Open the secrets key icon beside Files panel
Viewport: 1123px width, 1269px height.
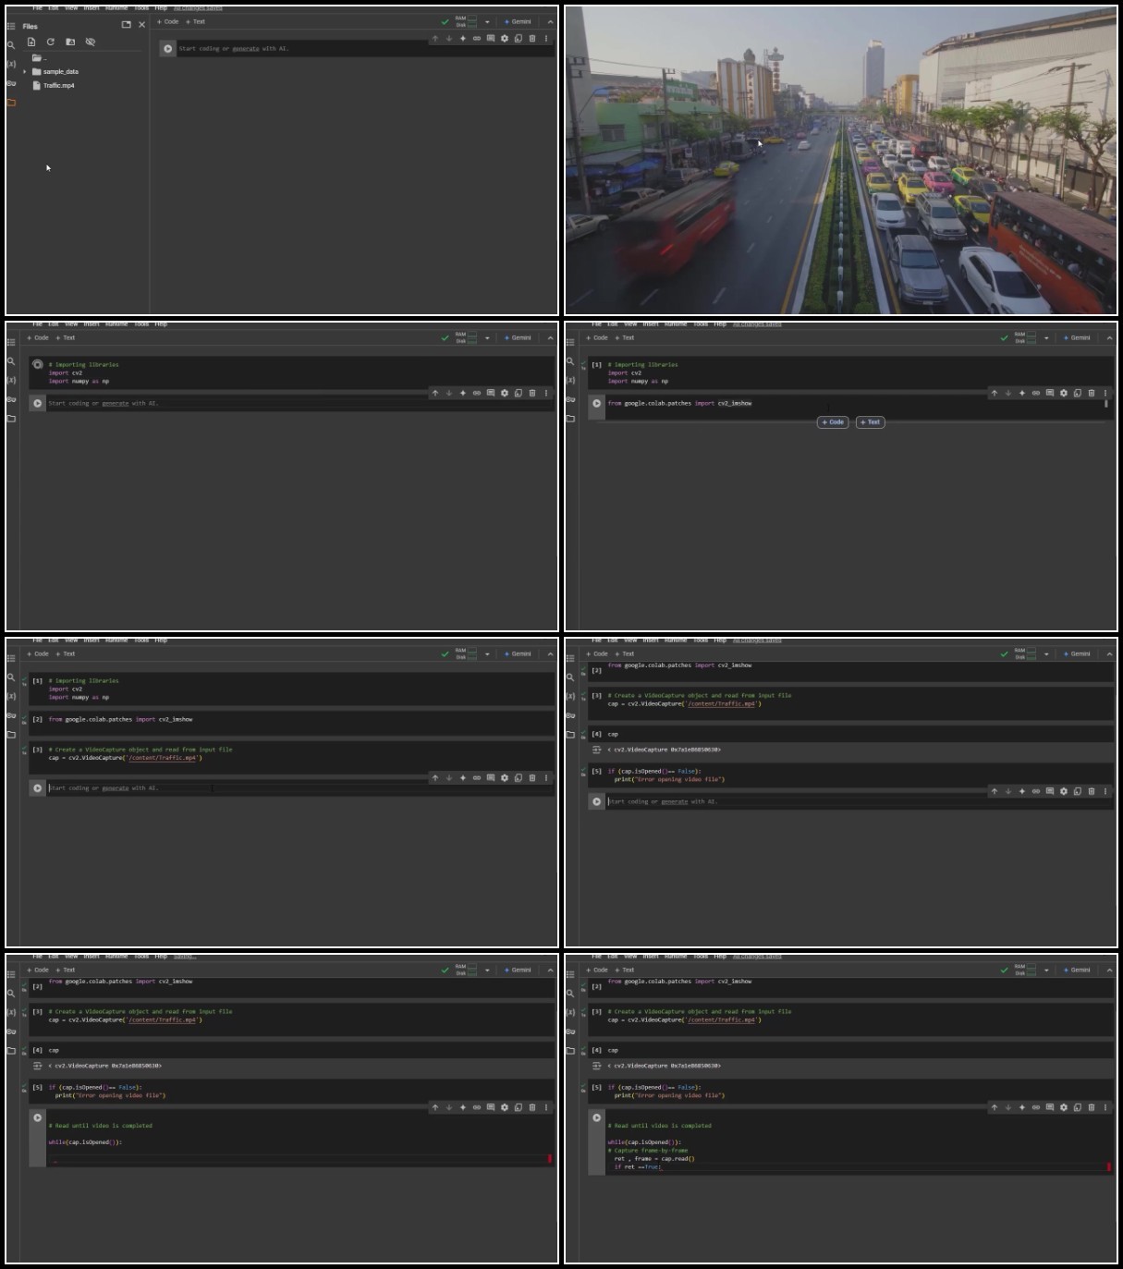click(x=11, y=83)
